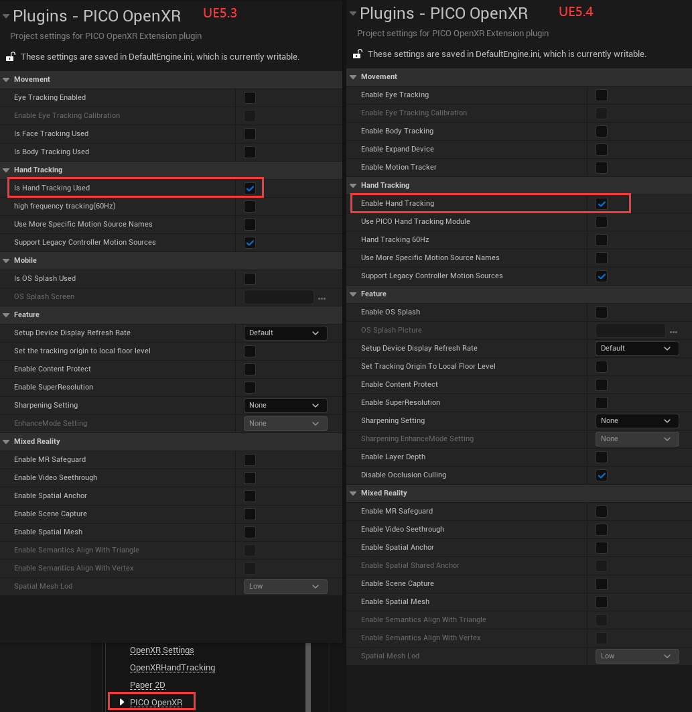Toggle Is Face Tracking Used checkbox

(x=250, y=134)
